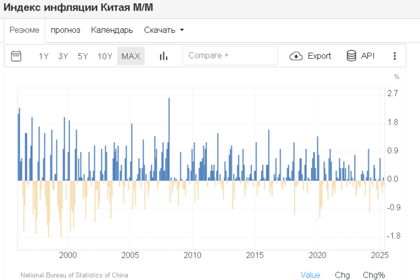Click the Compare + input field
Image resolution: width=420 pixels, height=280 pixels.
[x=230, y=56]
